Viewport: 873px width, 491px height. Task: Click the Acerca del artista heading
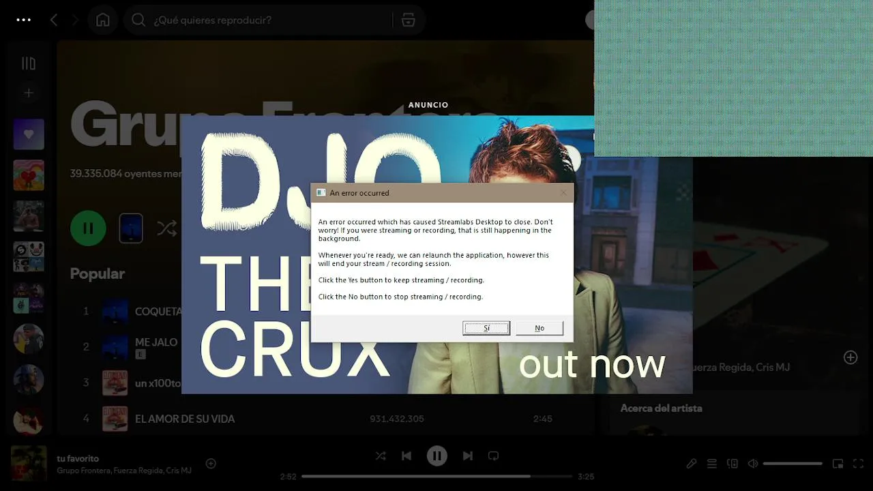(x=661, y=408)
